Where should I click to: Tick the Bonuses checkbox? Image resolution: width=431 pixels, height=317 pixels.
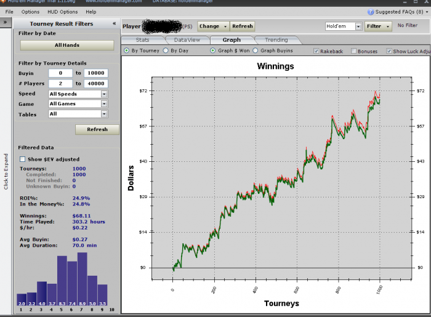353,50
